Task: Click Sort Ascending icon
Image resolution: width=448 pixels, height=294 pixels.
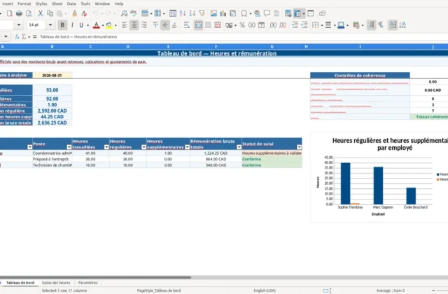Action: pos(183,13)
